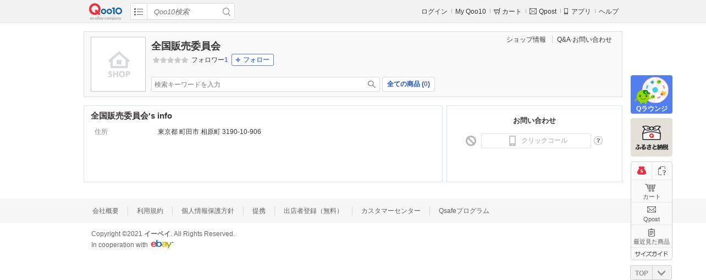Viewport: 706px width, 280px height.
Task: Show 全ての商品 (0)
Action: [x=409, y=85]
